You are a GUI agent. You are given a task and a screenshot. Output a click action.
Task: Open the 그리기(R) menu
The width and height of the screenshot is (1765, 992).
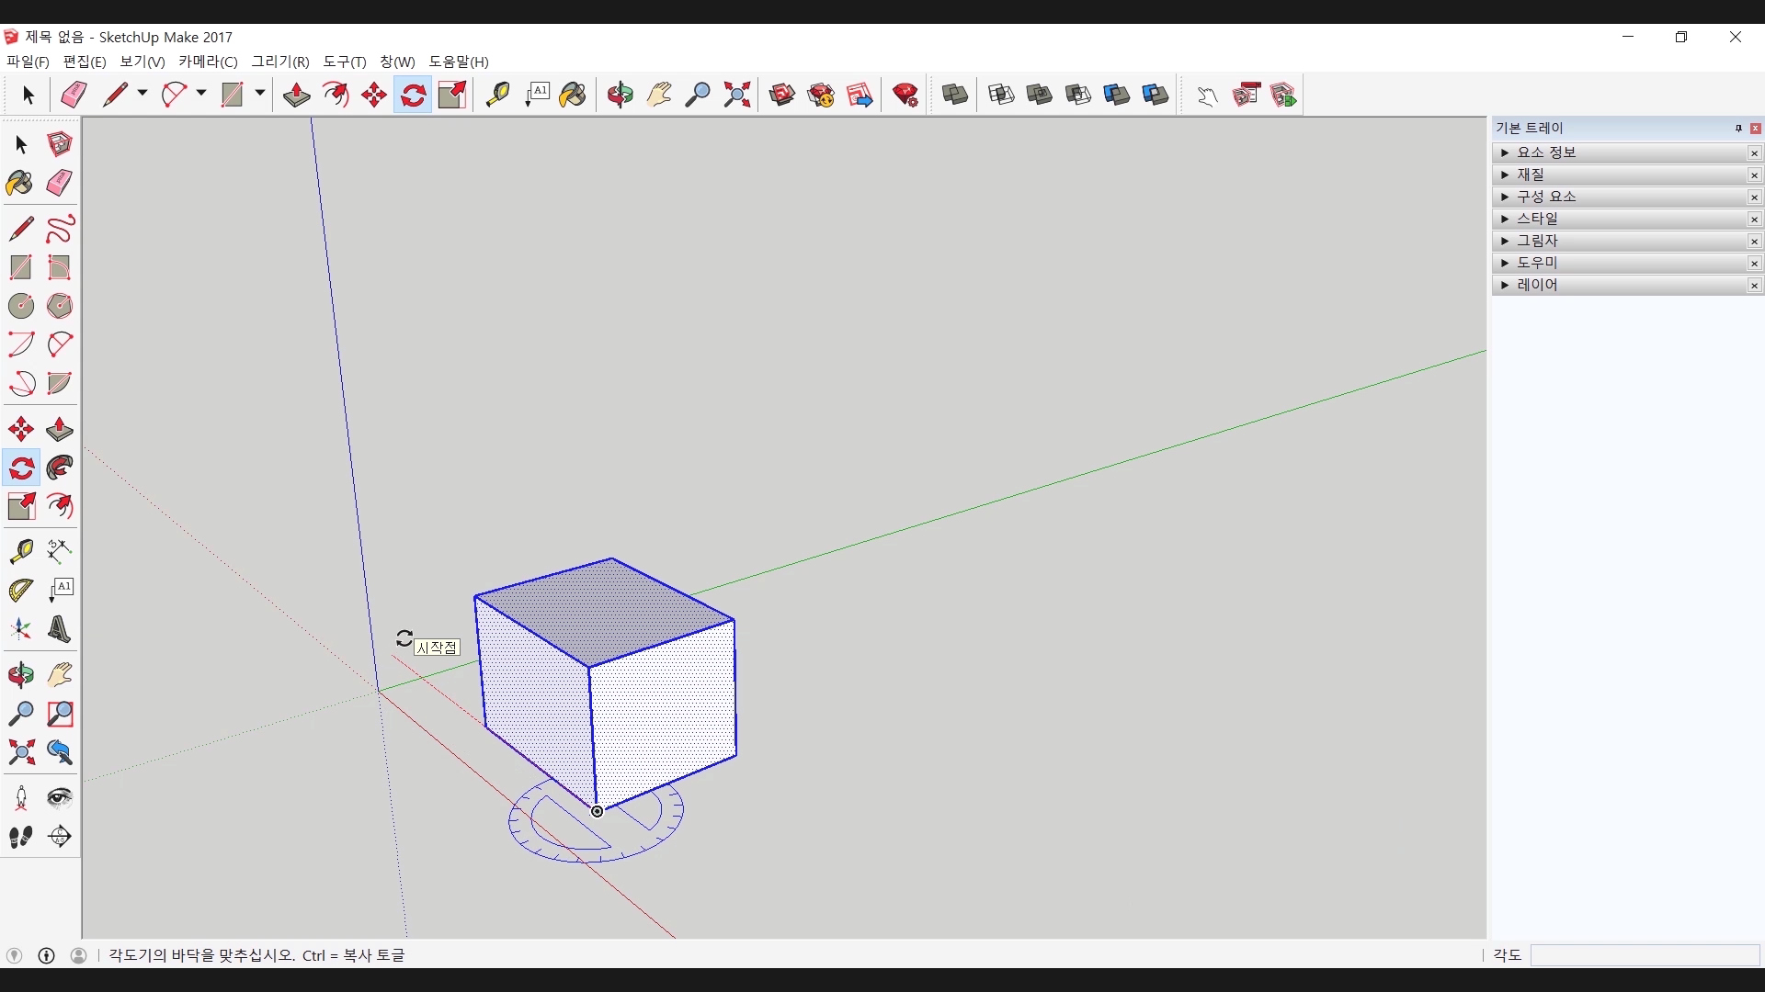coord(280,62)
